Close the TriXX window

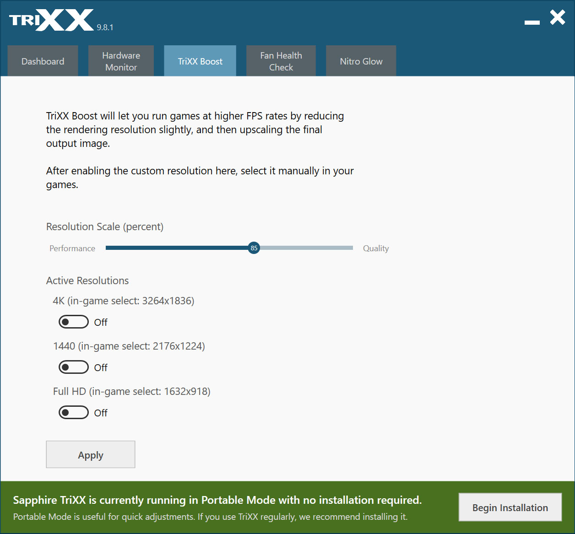point(557,18)
